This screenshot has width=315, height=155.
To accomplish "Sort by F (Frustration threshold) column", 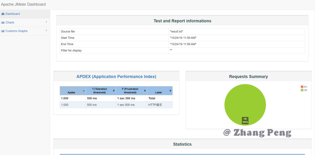I will (132, 91).
